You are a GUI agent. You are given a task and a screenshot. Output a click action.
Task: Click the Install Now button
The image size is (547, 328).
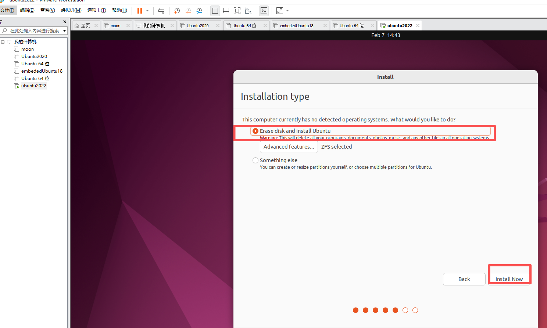(x=509, y=279)
